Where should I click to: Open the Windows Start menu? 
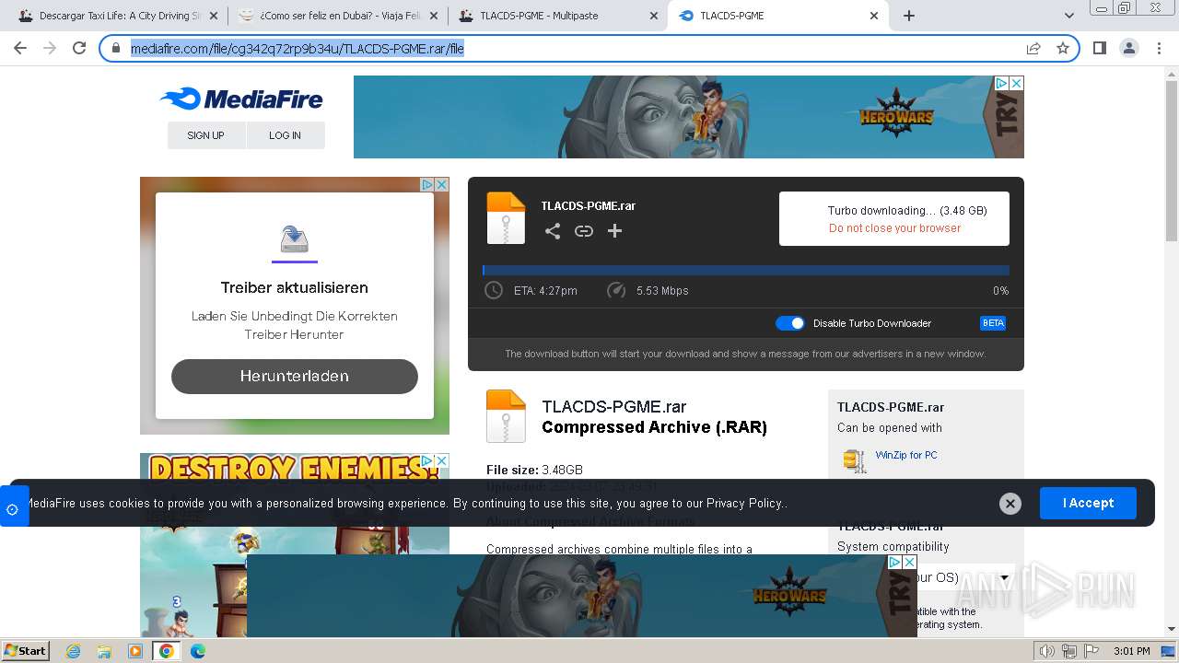coord(26,650)
